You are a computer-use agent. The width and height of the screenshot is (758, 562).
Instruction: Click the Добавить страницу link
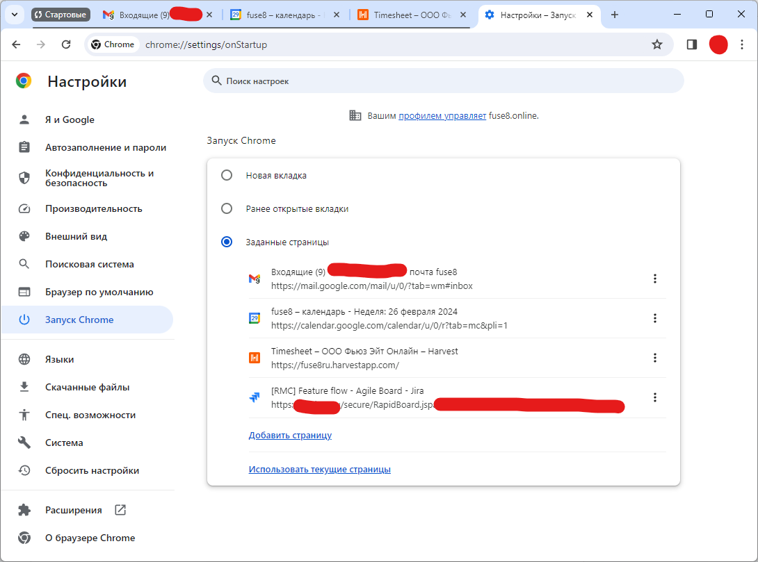click(x=290, y=436)
